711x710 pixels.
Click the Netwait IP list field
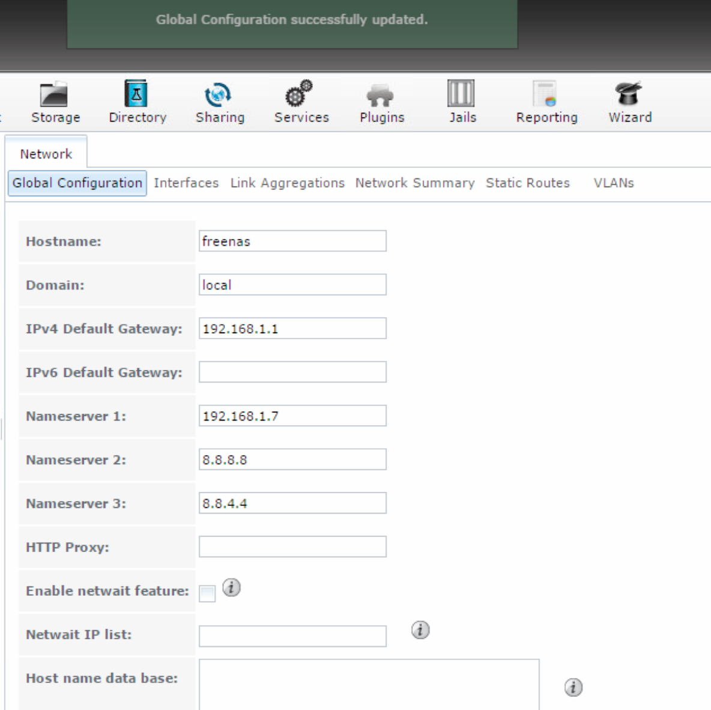coord(292,636)
